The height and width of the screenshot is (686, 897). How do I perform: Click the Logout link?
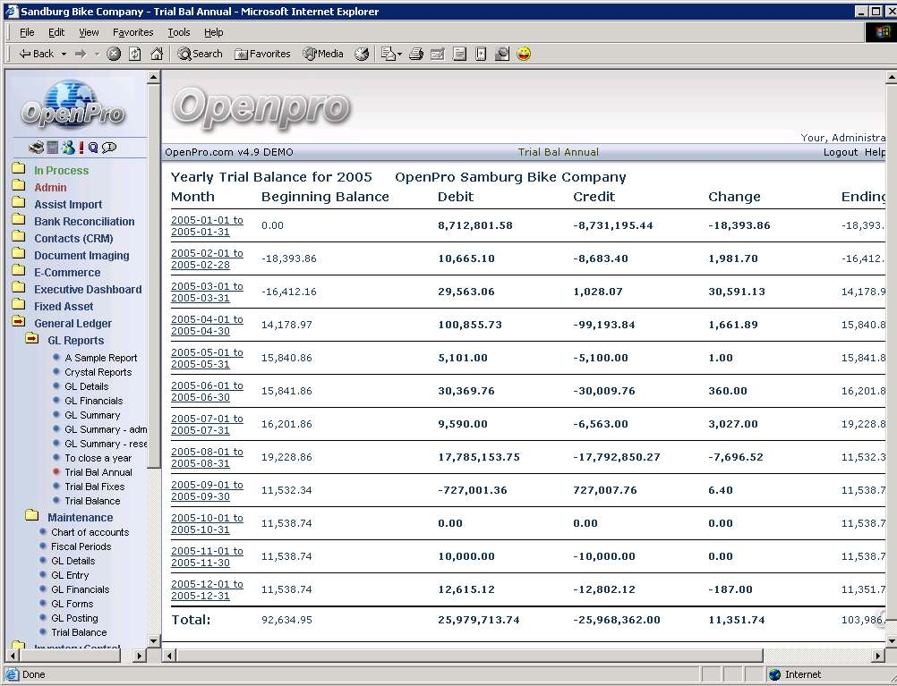[x=841, y=152]
